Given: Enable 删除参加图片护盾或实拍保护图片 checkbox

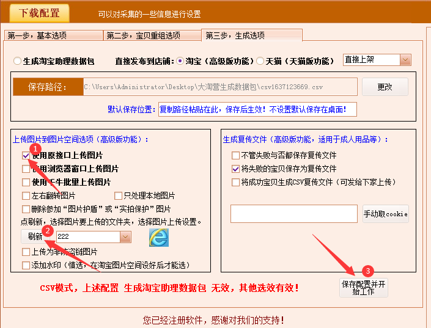Looking at the screenshot, I should 26,209.
